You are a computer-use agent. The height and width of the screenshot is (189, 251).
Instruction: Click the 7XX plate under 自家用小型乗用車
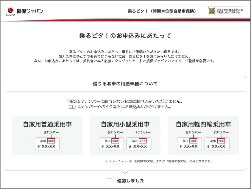(x=139, y=144)
